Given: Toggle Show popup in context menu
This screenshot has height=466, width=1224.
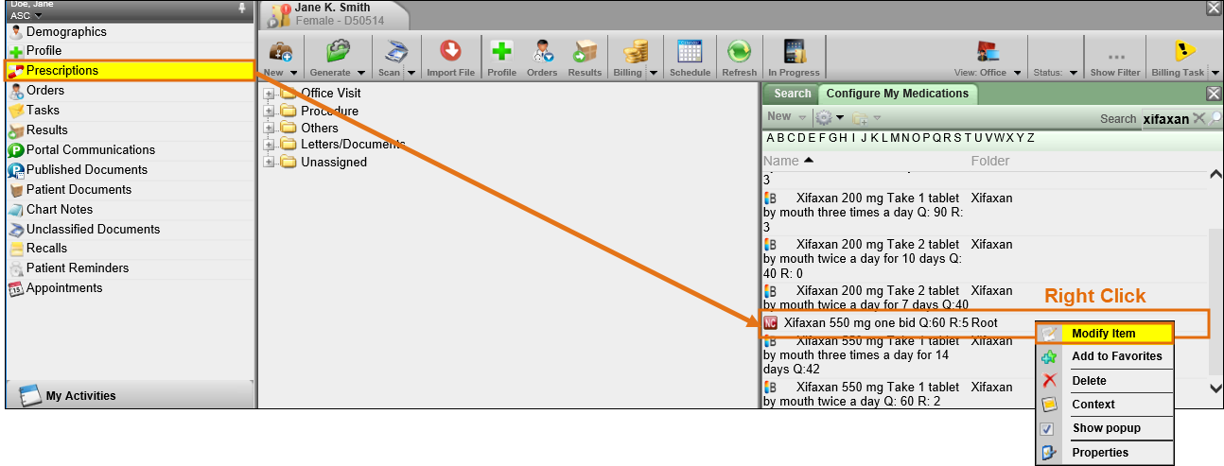Looking at the screenshot, I should [1105, 428].
